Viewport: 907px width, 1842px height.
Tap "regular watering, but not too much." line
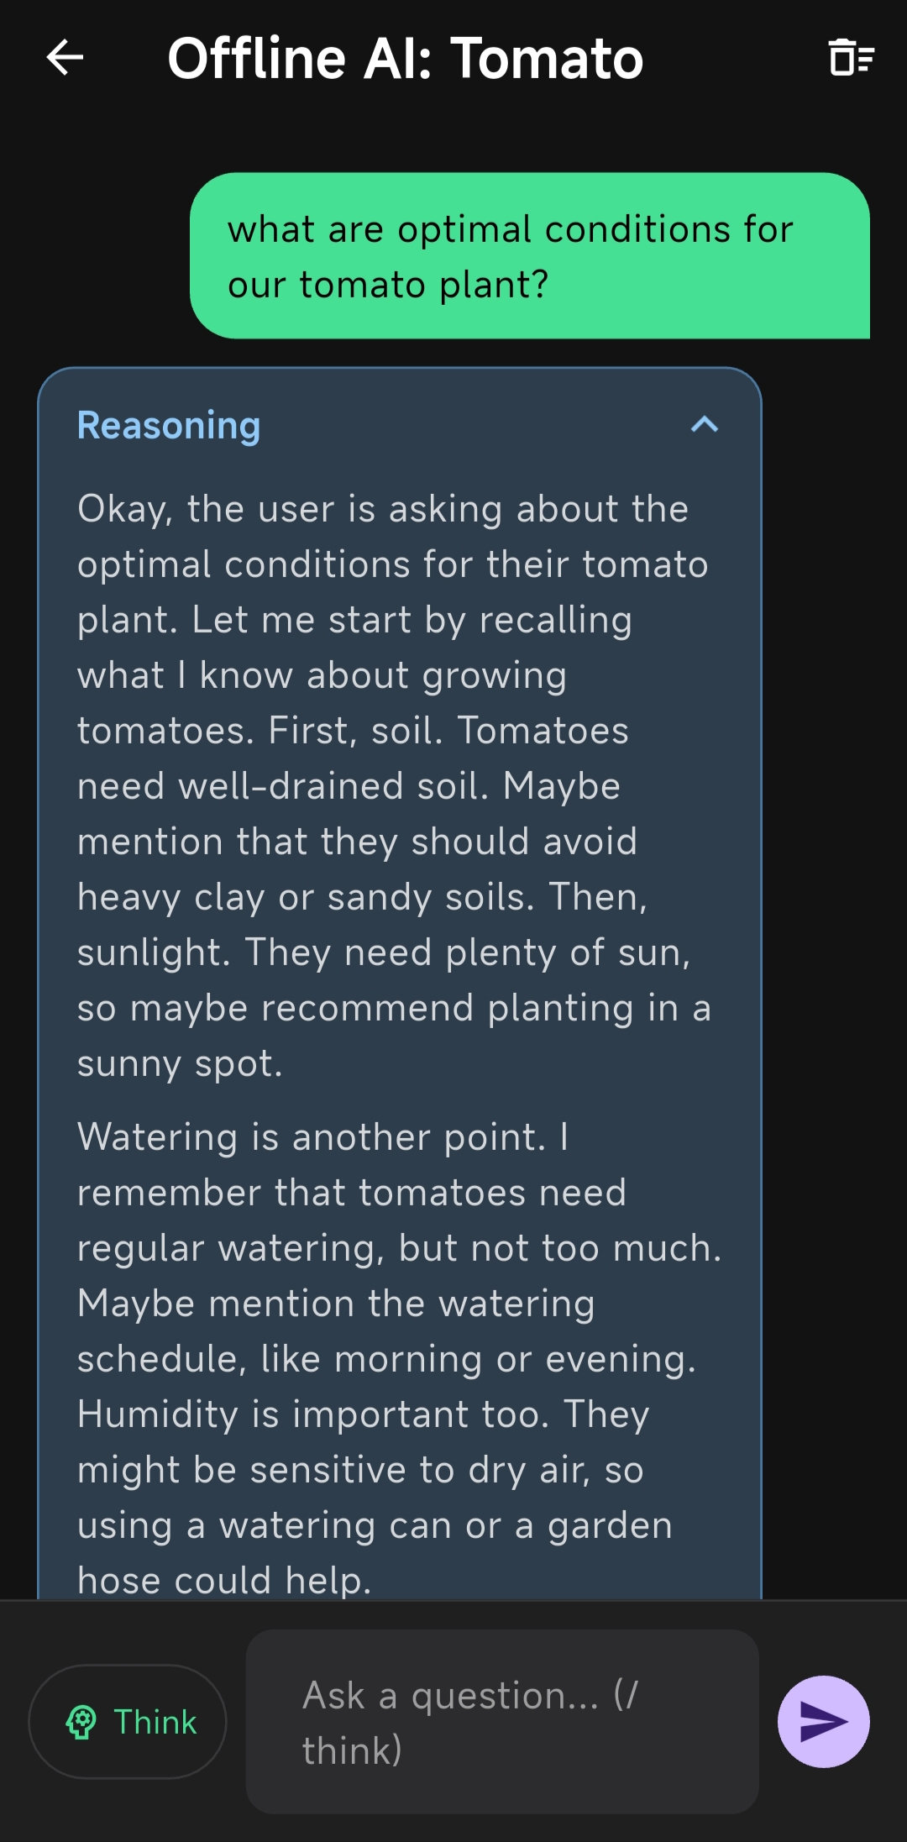tap(399, 1248)
